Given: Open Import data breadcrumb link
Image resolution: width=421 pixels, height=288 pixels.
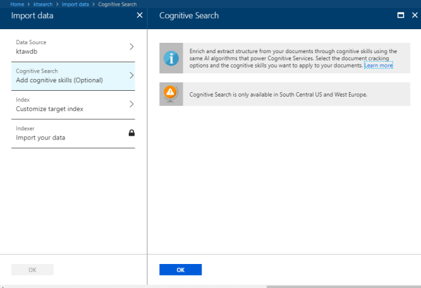Looking at the screenshot, I should pyautogui.click(x=75, y=5).
